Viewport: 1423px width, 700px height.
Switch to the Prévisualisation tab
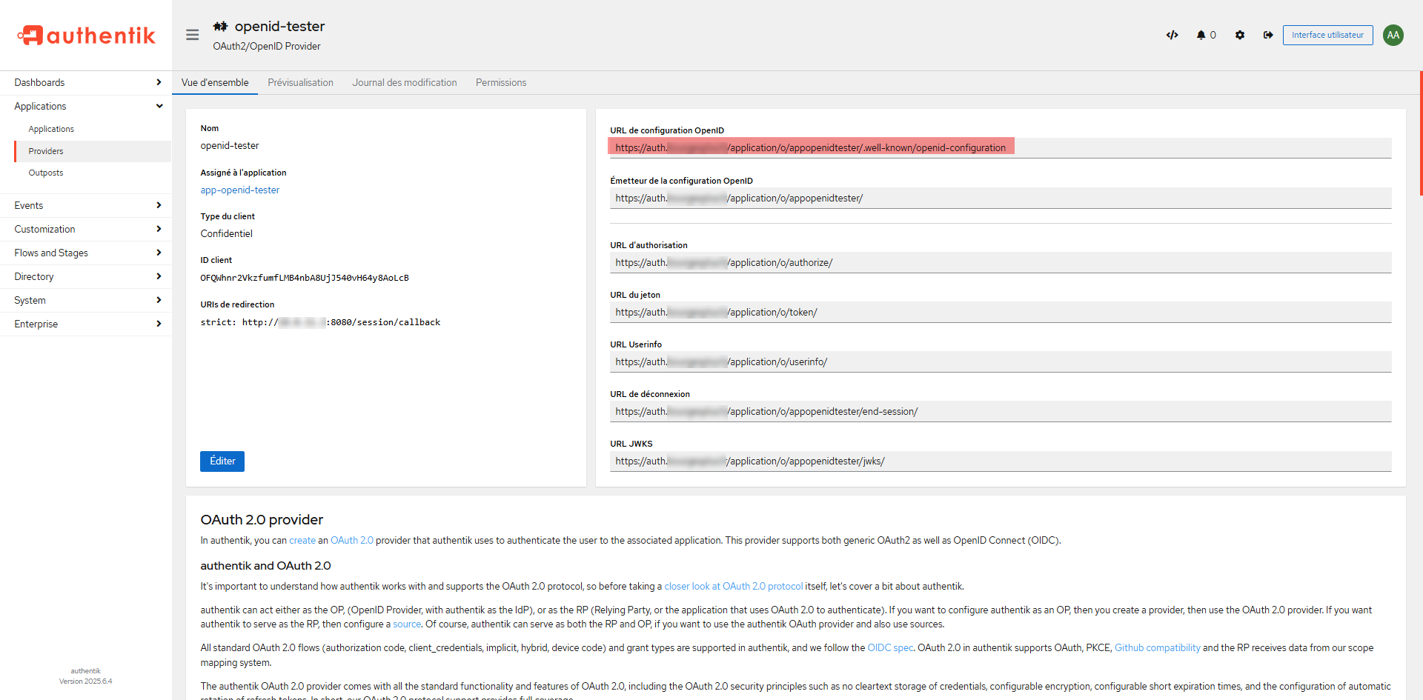[x=300, y=82]
